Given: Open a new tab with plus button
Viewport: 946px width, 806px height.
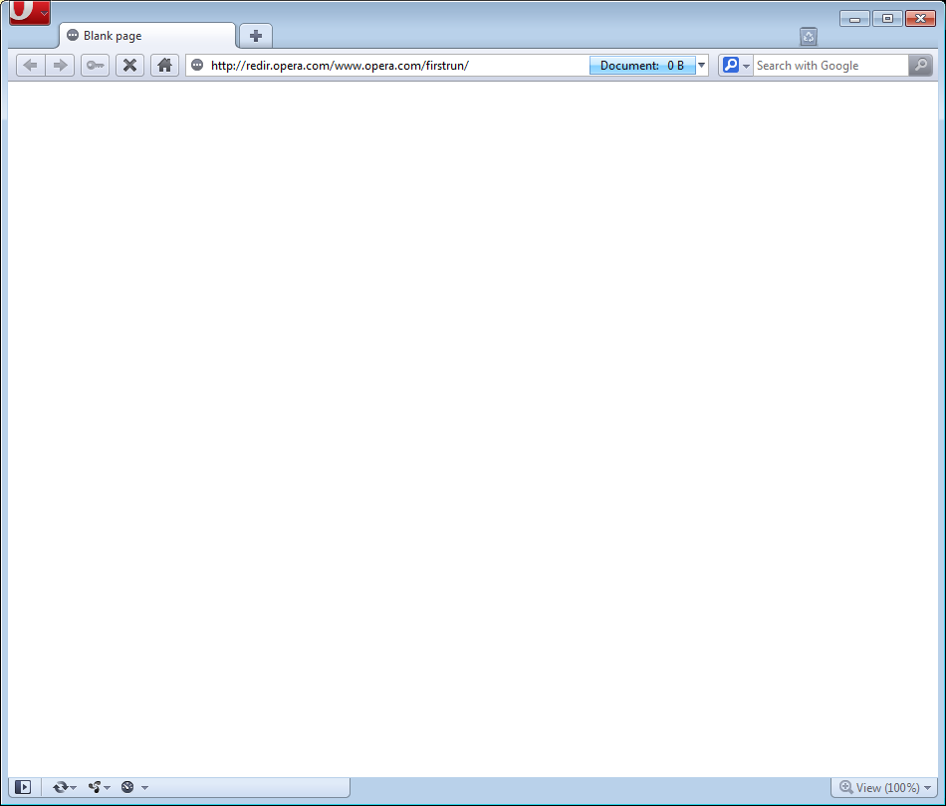Looking at the screenshot, I should 256,36.
